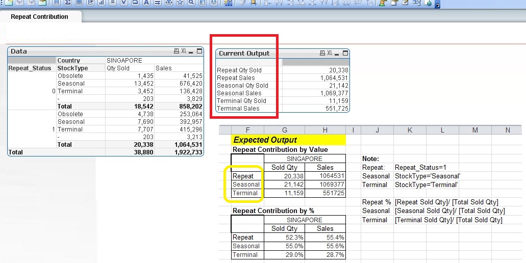526x263 pixels.
Task: Click the Country dimension header
Action: pyautogui.click(x=69, y=60)
